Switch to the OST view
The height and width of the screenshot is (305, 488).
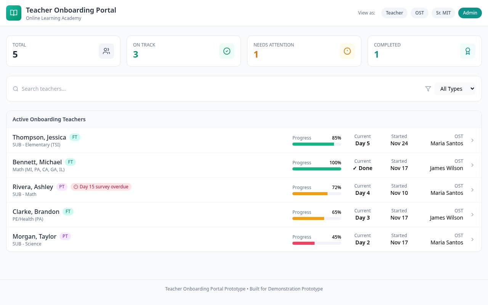[419, 13]
